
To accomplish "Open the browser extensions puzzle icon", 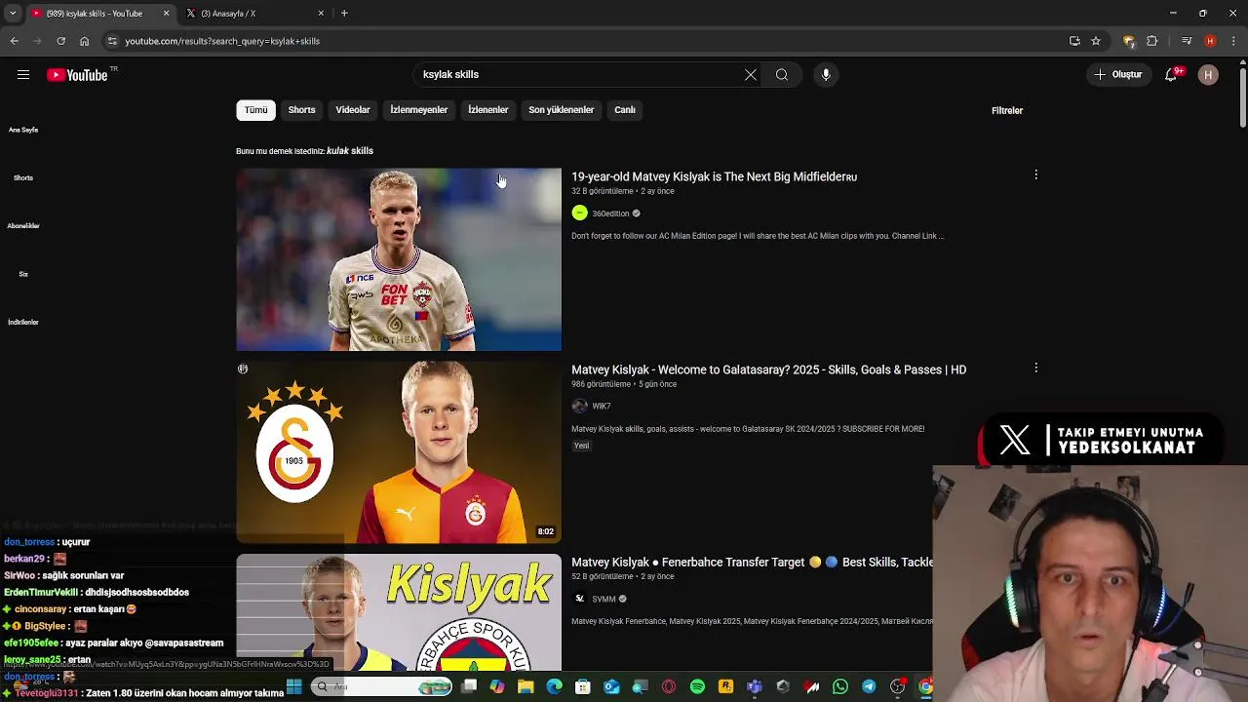I will click(1151, 41).
